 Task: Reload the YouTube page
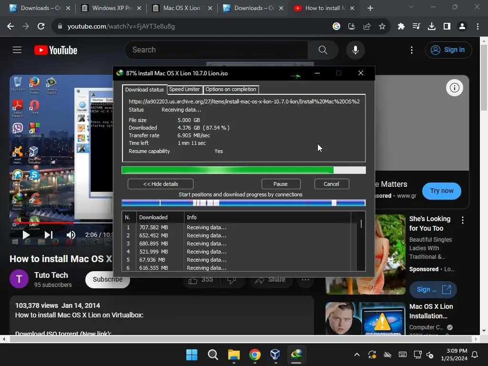[41, 27]
